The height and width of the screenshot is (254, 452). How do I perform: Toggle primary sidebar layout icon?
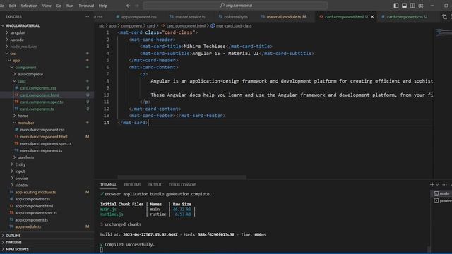click(x=396, y=6)
